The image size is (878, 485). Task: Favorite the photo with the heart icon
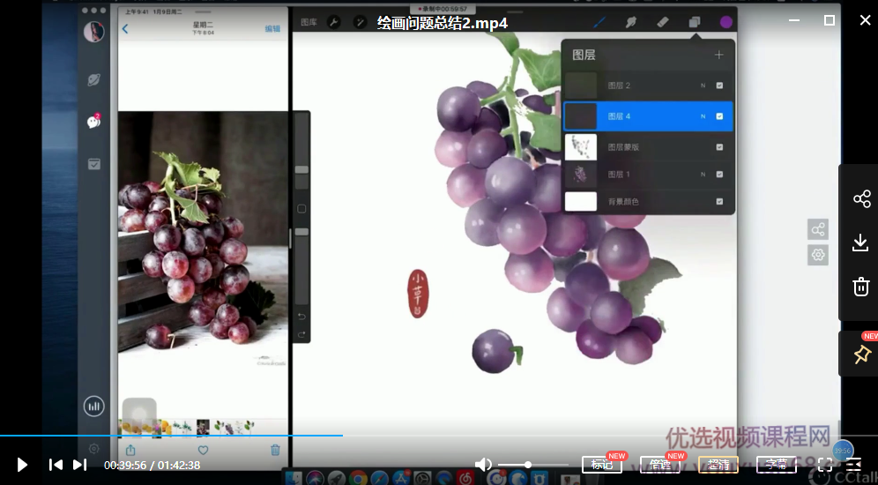click(204, 451)
